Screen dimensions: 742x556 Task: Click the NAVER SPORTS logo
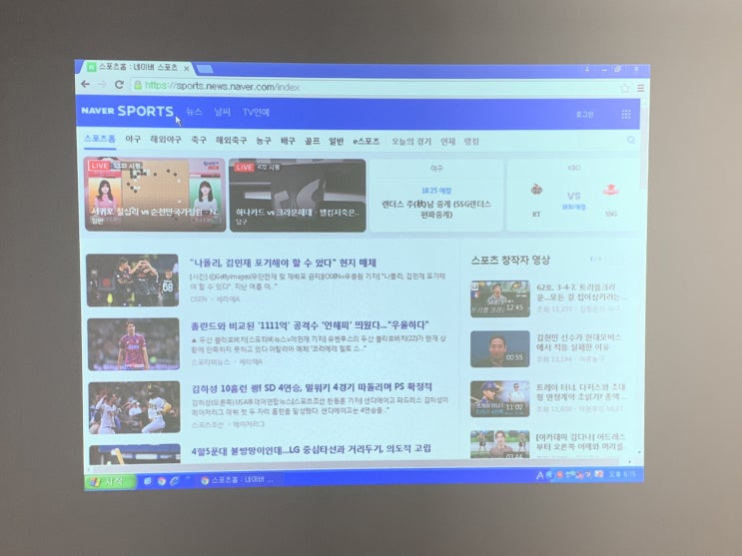(127, 111)
